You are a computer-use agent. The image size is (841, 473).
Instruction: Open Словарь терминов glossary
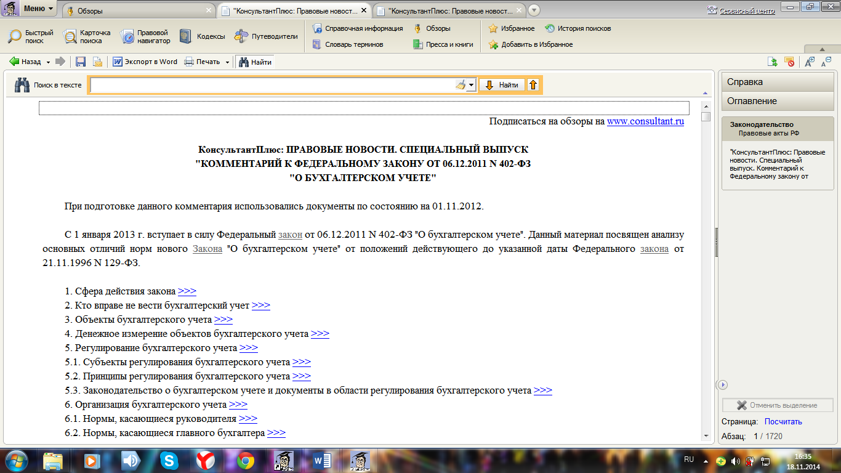pos(348,44)
